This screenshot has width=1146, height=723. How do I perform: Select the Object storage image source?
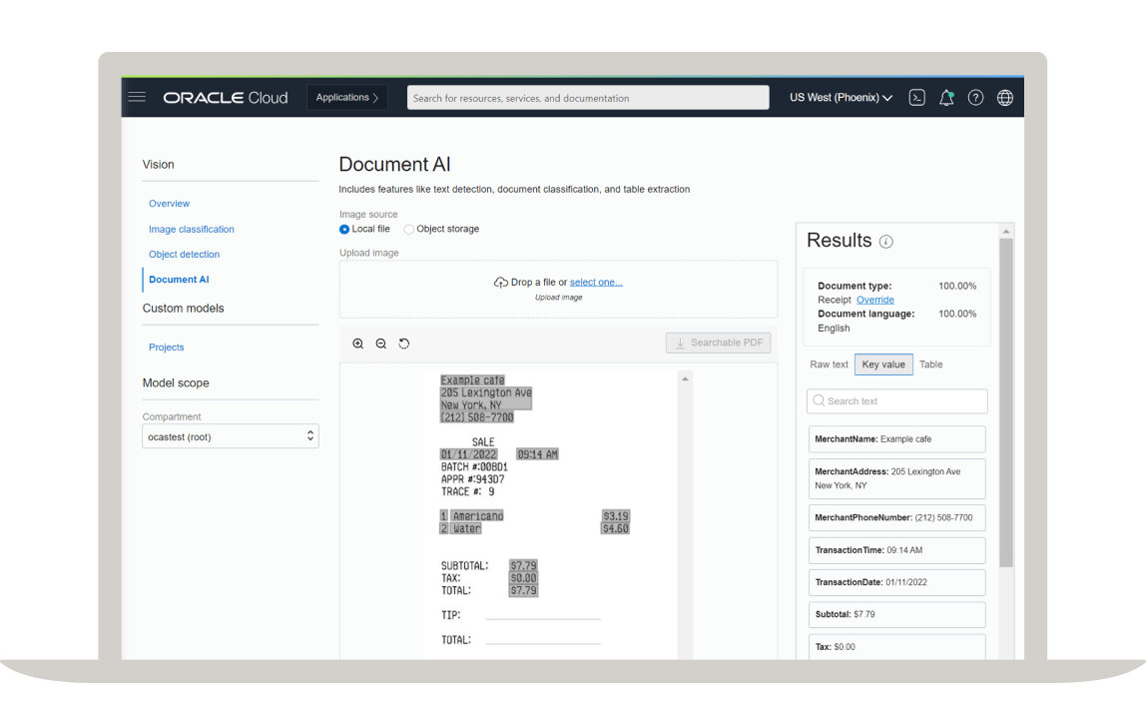(x=408, y=229)
